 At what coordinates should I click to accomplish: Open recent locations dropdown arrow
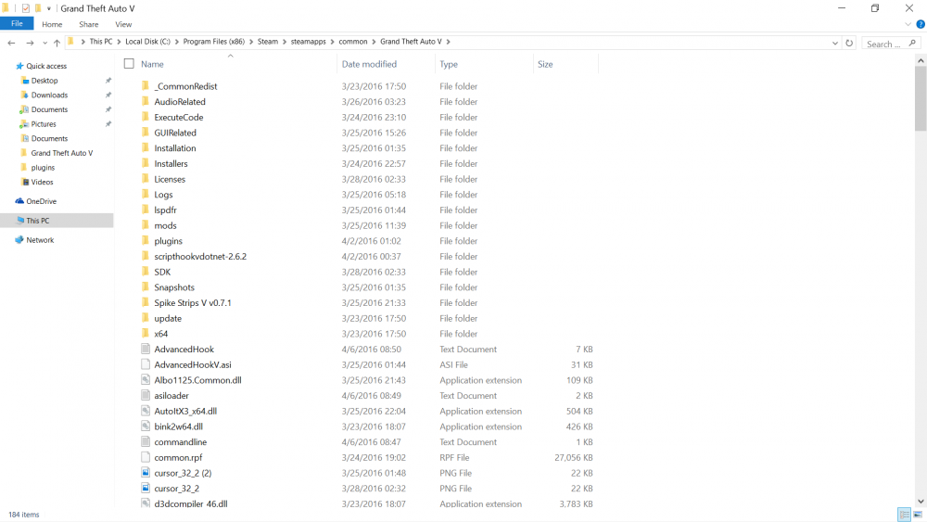(44, 44)
